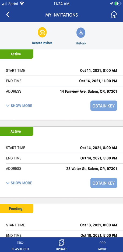Switch to the Recent Invites tab label
Viewport: 123px width, 252px height.
click(x=42, y=43)
